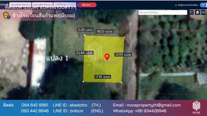
Task: Click the 21.99 meters measurement label
Action: point(123,54)
